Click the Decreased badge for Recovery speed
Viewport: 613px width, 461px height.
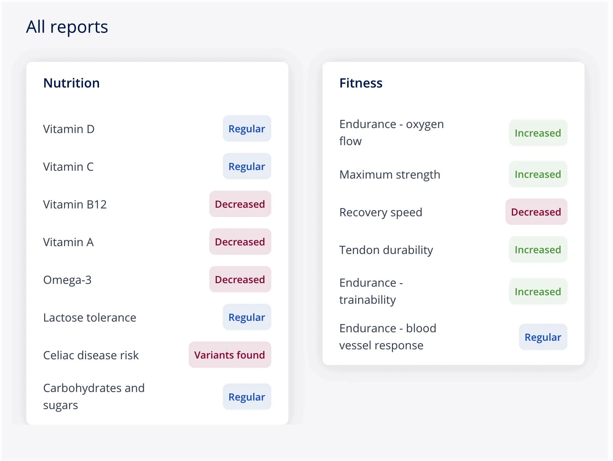pos(536,212)
